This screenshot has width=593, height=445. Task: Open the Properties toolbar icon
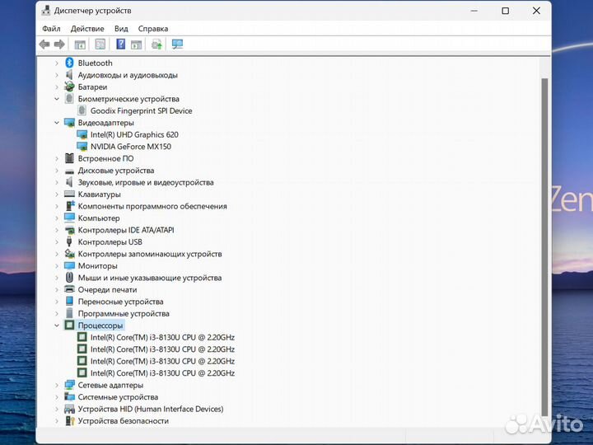[x=100, y=44]
